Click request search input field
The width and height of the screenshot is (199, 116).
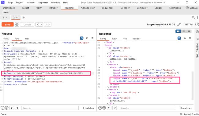click(50, 108)
